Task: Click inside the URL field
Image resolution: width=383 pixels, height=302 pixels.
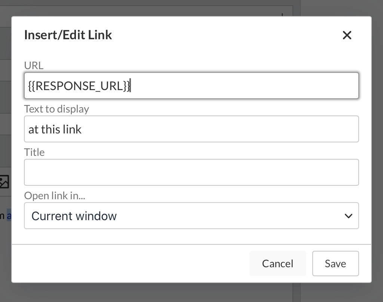Action: 191,86
